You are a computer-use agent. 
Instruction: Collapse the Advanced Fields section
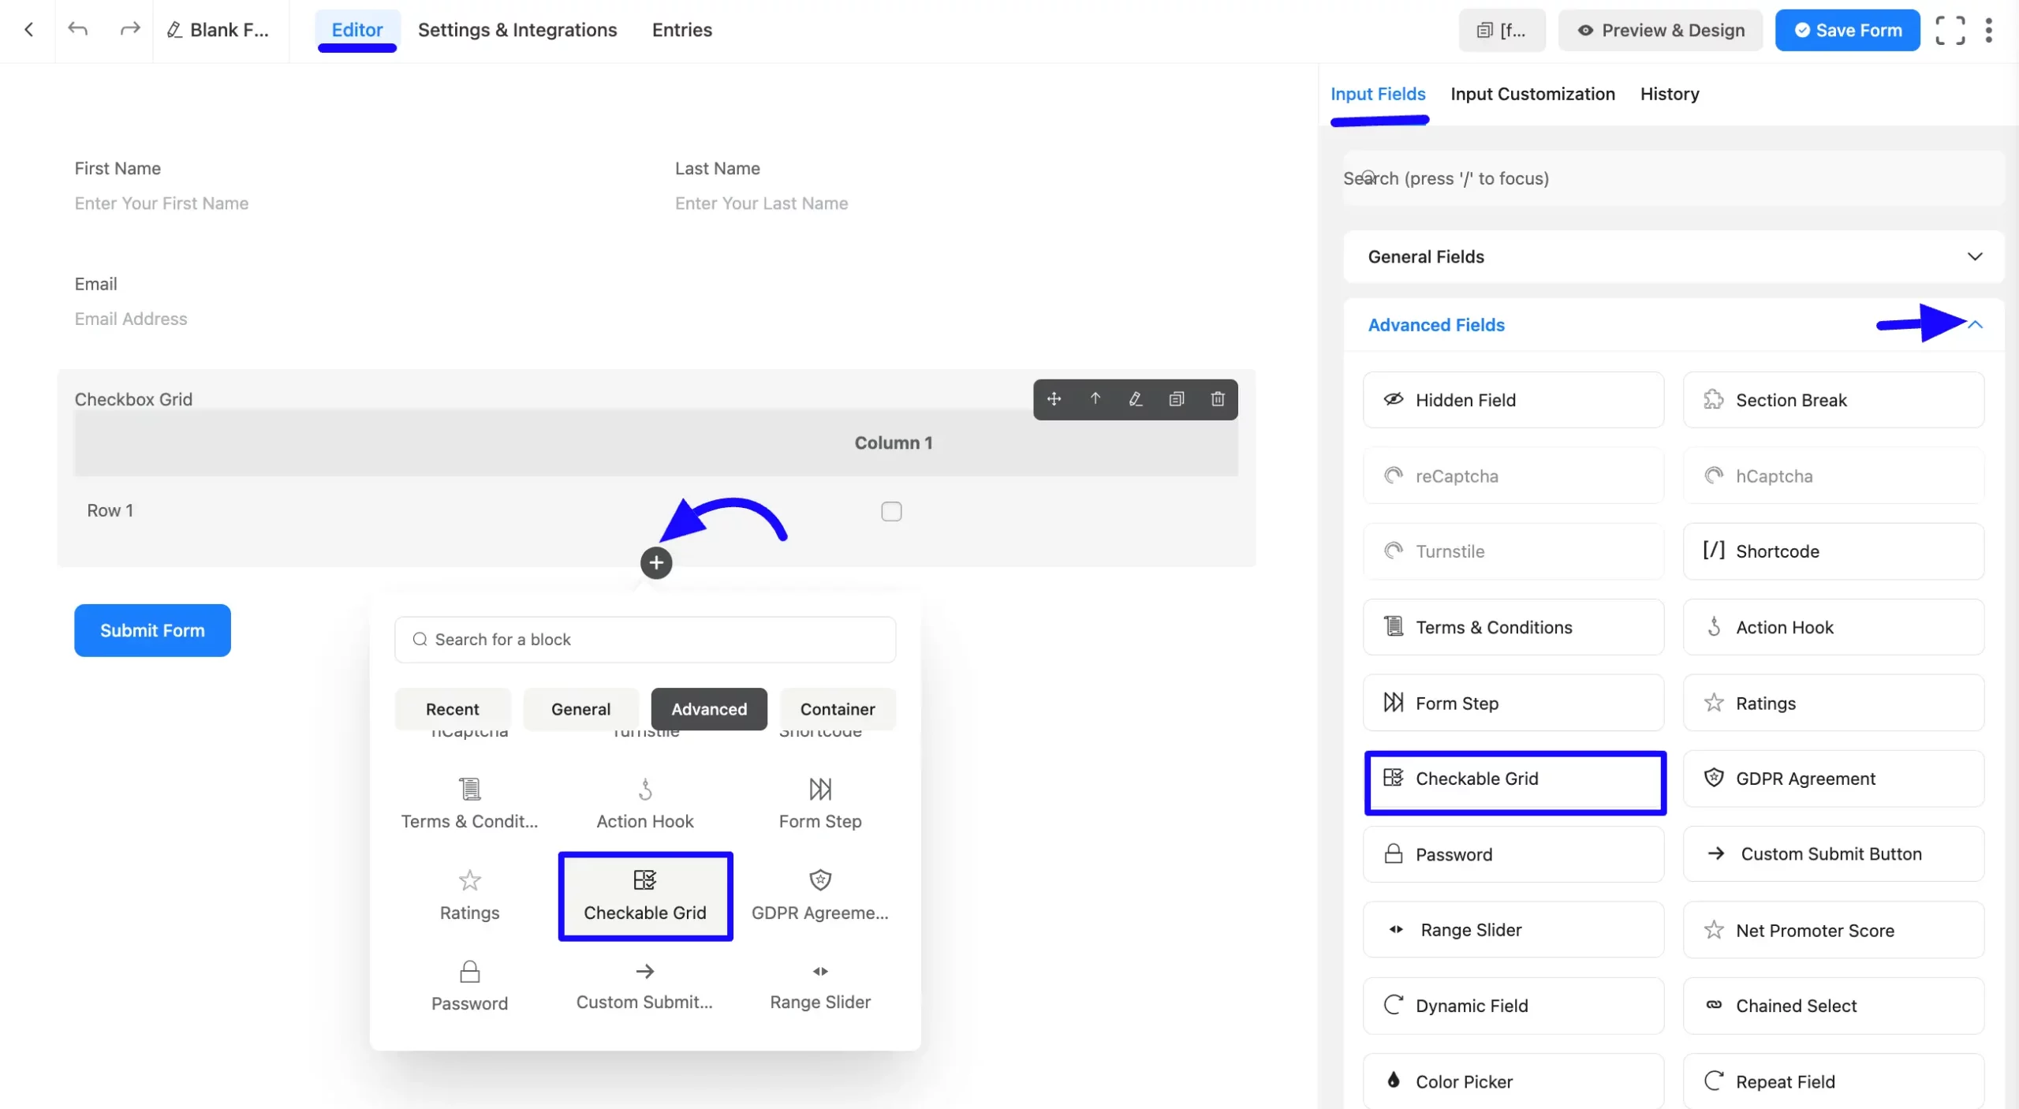pyautogui.click(x=1975, y=325)
